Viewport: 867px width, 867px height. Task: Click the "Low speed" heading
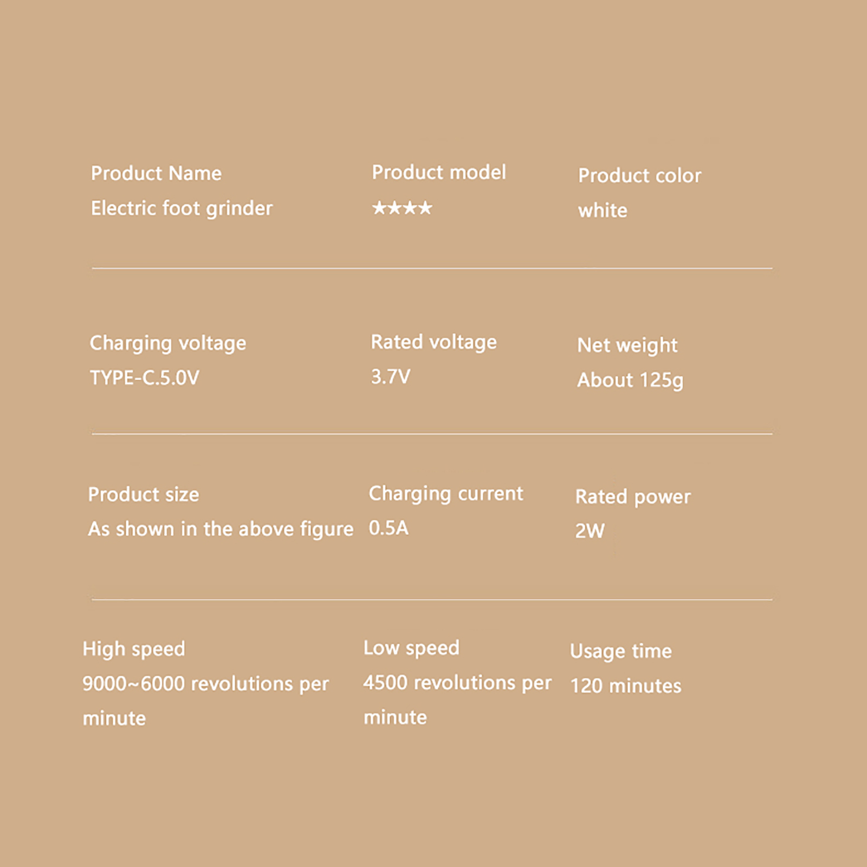point(411,648)
